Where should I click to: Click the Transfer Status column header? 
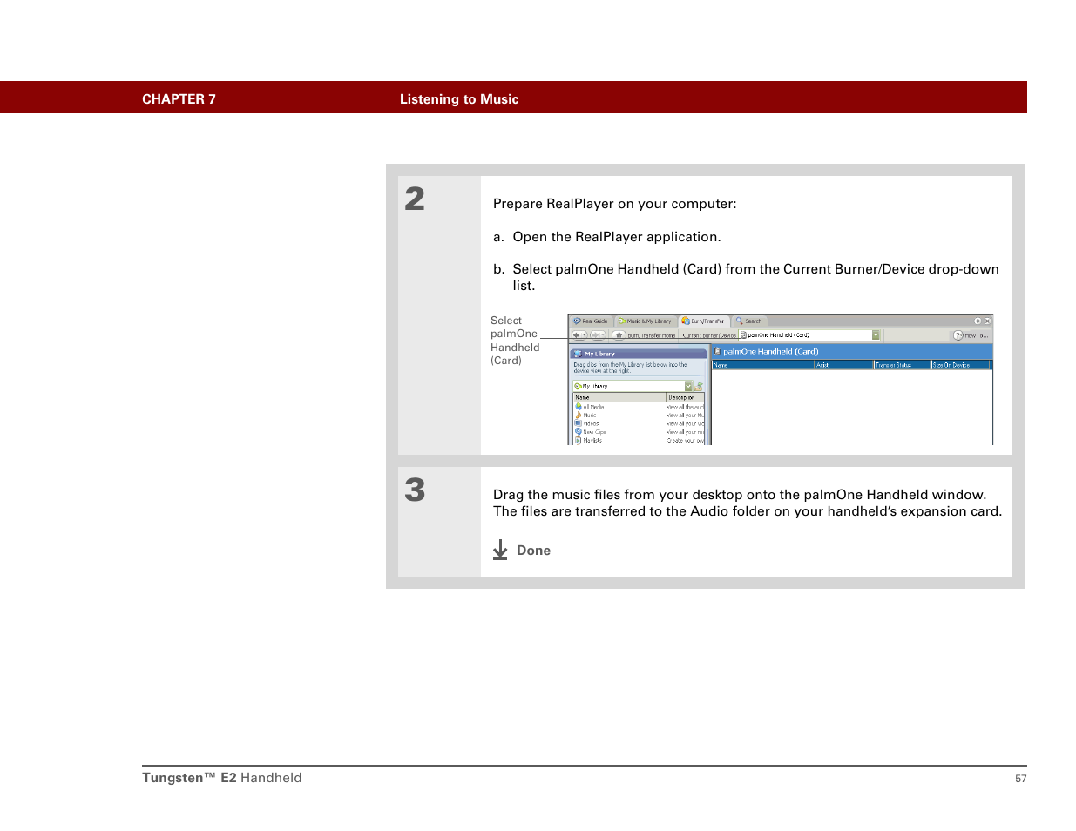903,365
